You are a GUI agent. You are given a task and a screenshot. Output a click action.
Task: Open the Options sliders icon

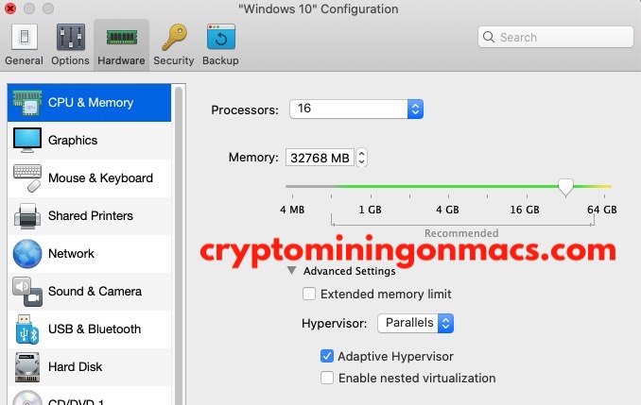tap(71, 37)
